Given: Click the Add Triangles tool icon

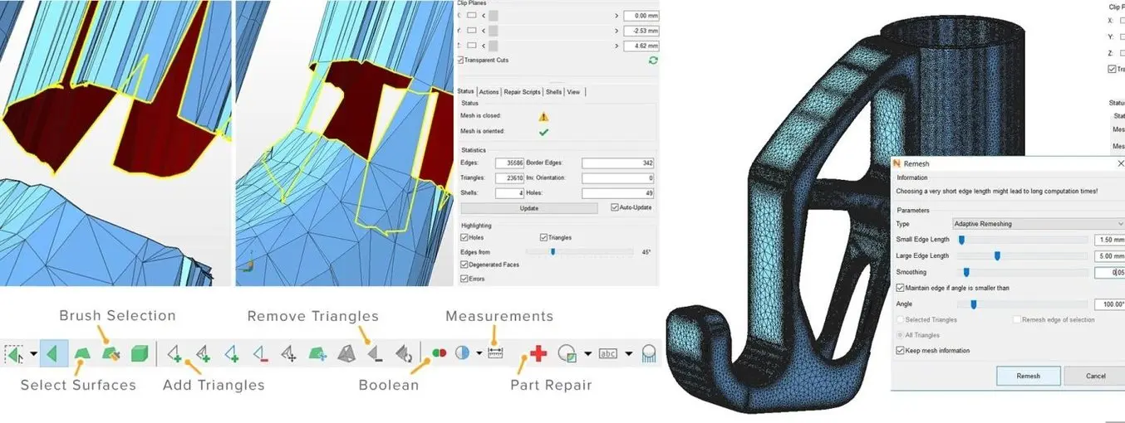Looking at the screenshot, I should (174, 354).
